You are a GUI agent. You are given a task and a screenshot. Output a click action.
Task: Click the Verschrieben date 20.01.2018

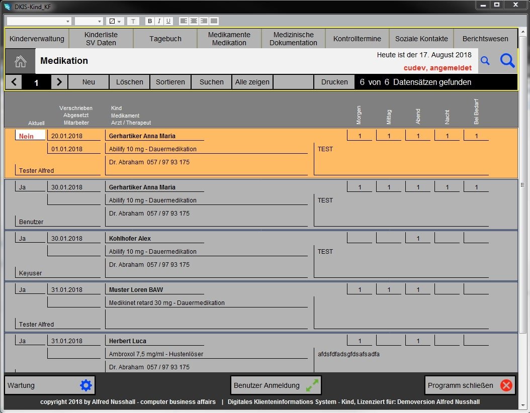tap(74, 136)
